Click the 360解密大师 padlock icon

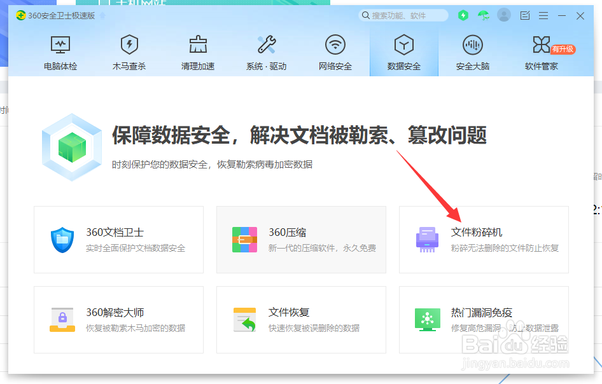(62, 319)
